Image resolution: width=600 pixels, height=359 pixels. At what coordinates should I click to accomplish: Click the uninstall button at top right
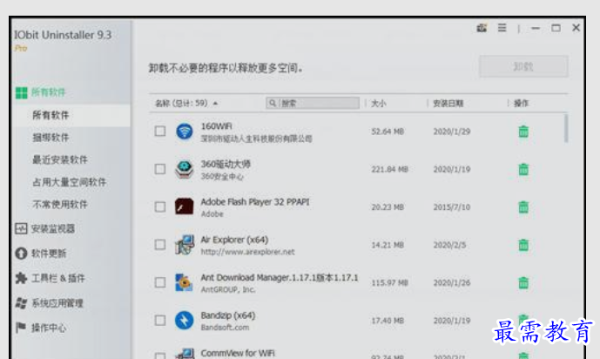tap(523, 66)
